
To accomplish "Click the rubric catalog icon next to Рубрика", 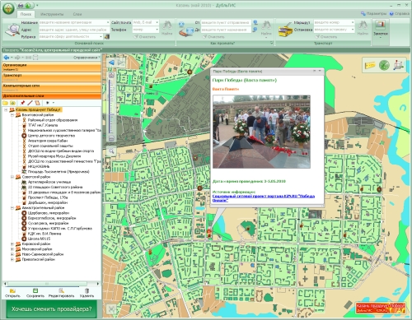I will tap(107, 36).
